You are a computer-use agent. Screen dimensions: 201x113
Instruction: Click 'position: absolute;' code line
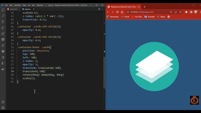coord(36,51)
